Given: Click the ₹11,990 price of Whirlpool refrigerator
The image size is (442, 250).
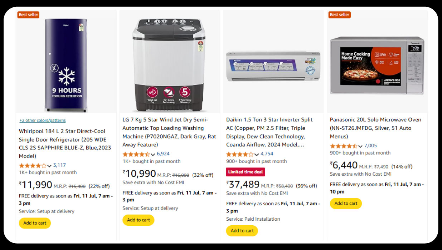Looking at the screenshot, I should [x=36, y=185].
